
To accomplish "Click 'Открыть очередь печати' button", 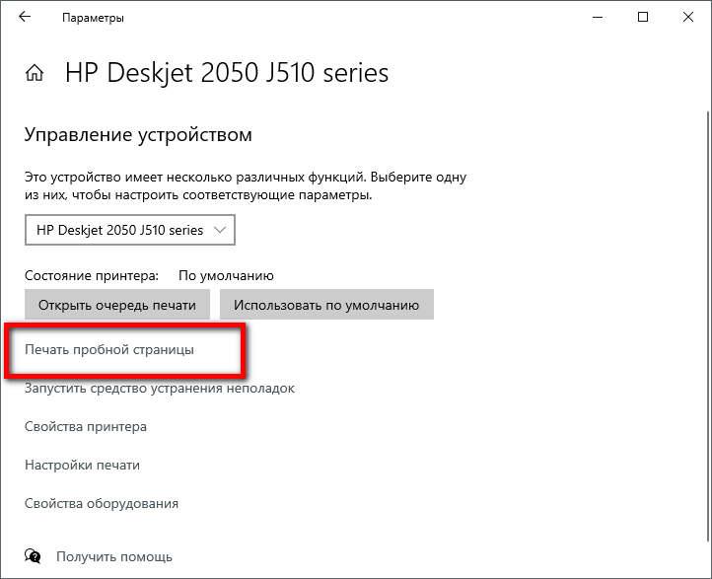I will tap(117, 305).
